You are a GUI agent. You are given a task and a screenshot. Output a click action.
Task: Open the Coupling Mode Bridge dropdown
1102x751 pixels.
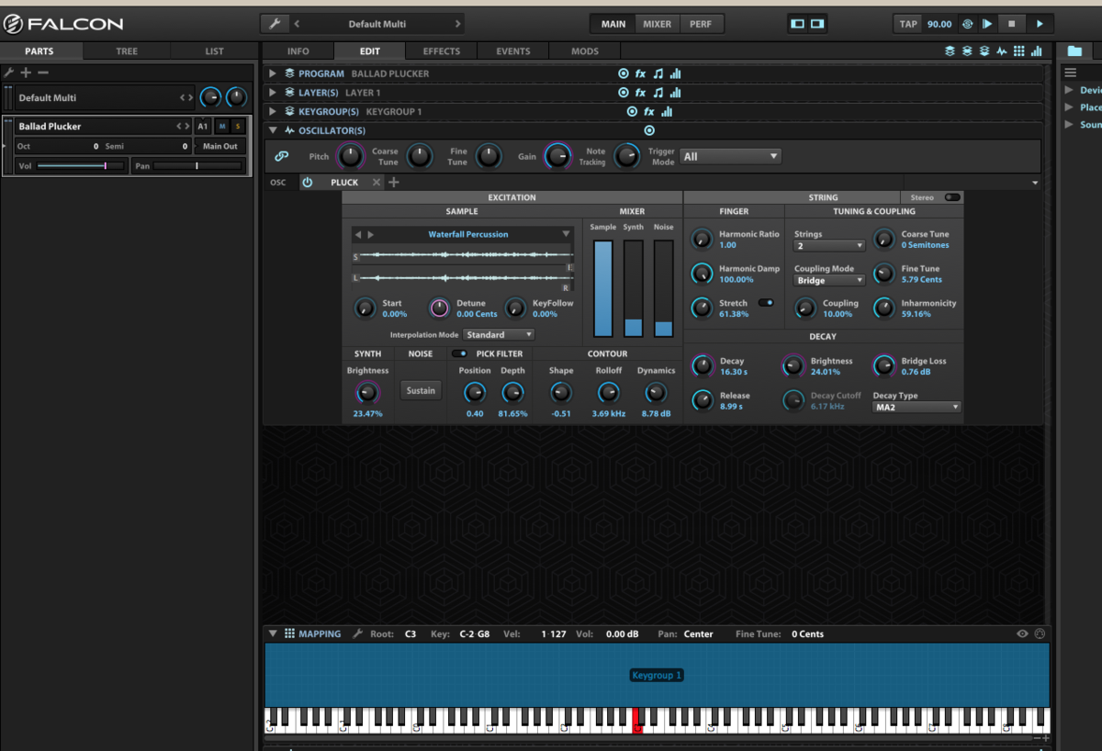pos(829,281)
